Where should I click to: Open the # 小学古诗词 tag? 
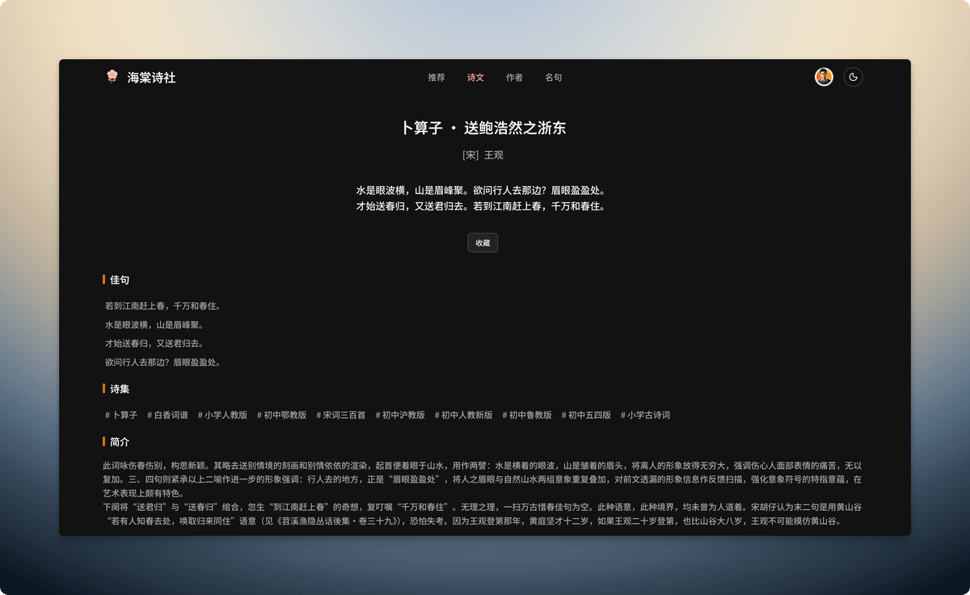click(x=645, y=415)
